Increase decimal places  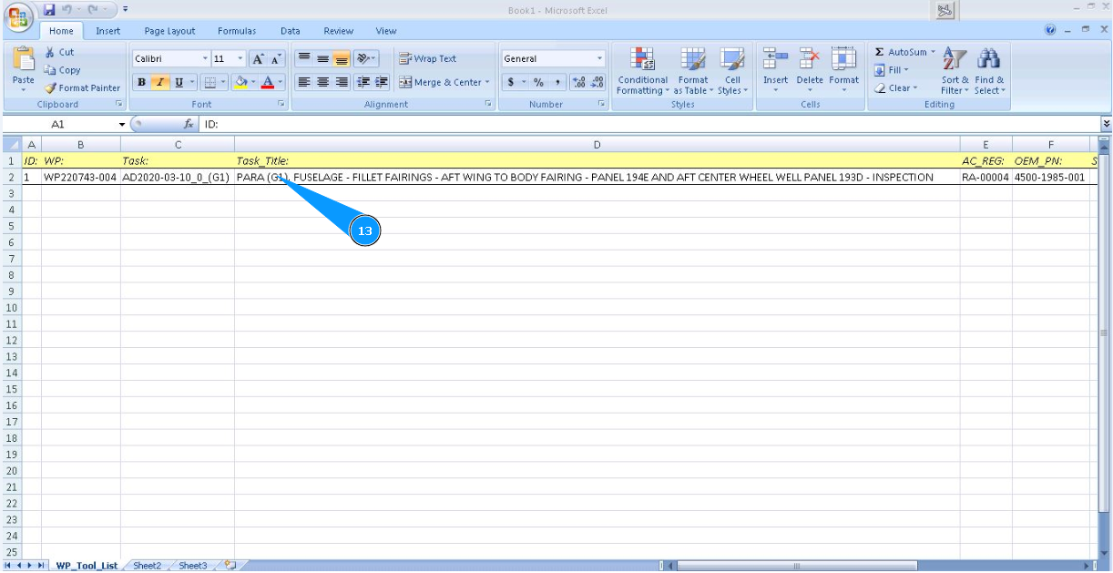coord(579,82)
